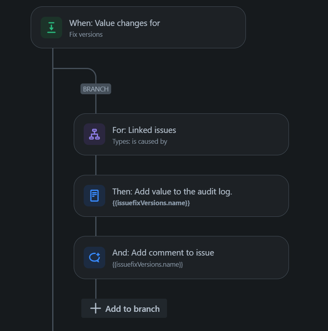This screenshot has width=328, height=331.
Task: Click the green trigger icon for Value changes
Action: coord(51,28)
